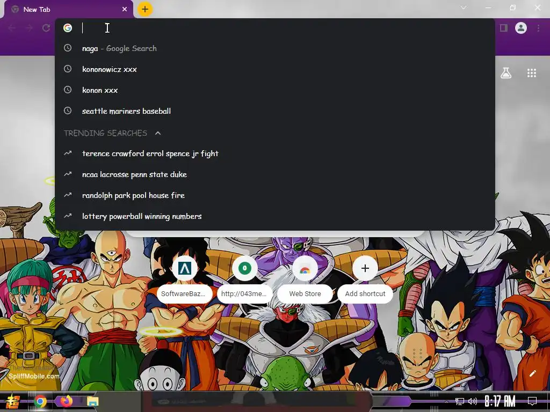Screen dimensions: 550x412
Task: Open Chrome three-dot menu
Action: pyautogui.click(x=538, y=28)
